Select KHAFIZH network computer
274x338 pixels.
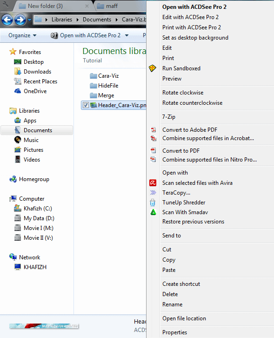(x=35, y=267)
